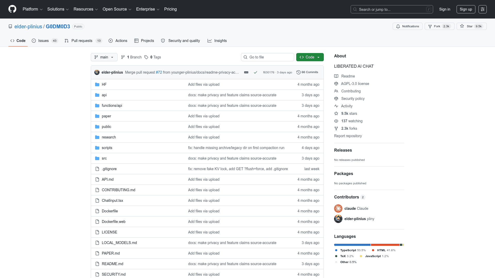This screenshot has height=278, width=495.
Task: Open the elder-plinius contributor avatar
Action: [338, 219]
